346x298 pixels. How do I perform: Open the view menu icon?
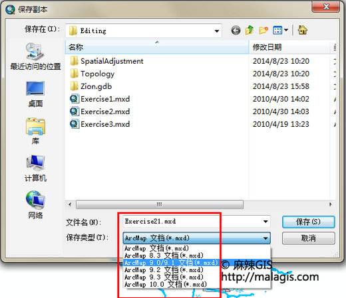click(280, 31)
